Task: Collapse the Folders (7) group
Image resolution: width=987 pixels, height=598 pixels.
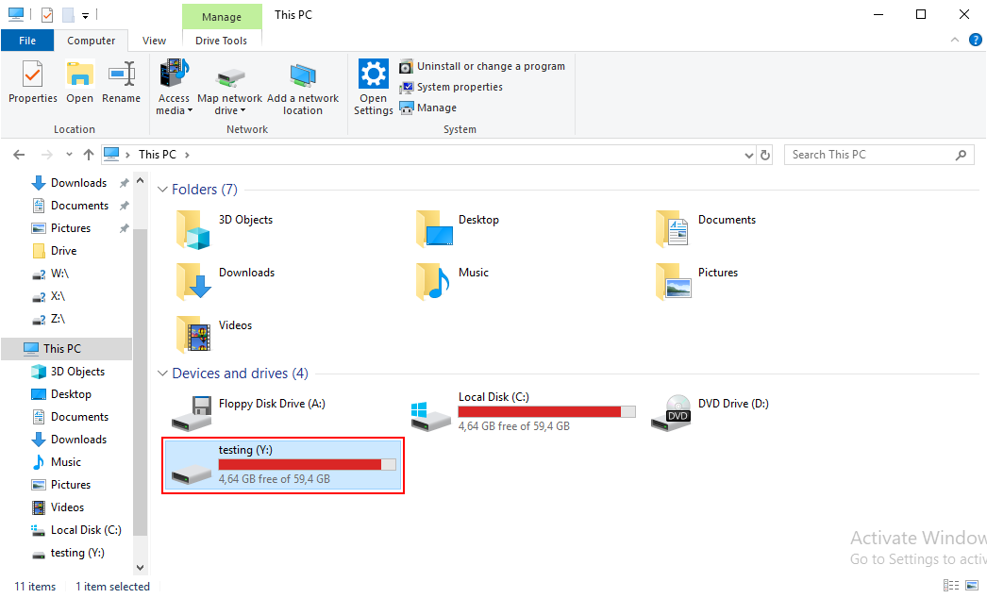Action: 162,191
